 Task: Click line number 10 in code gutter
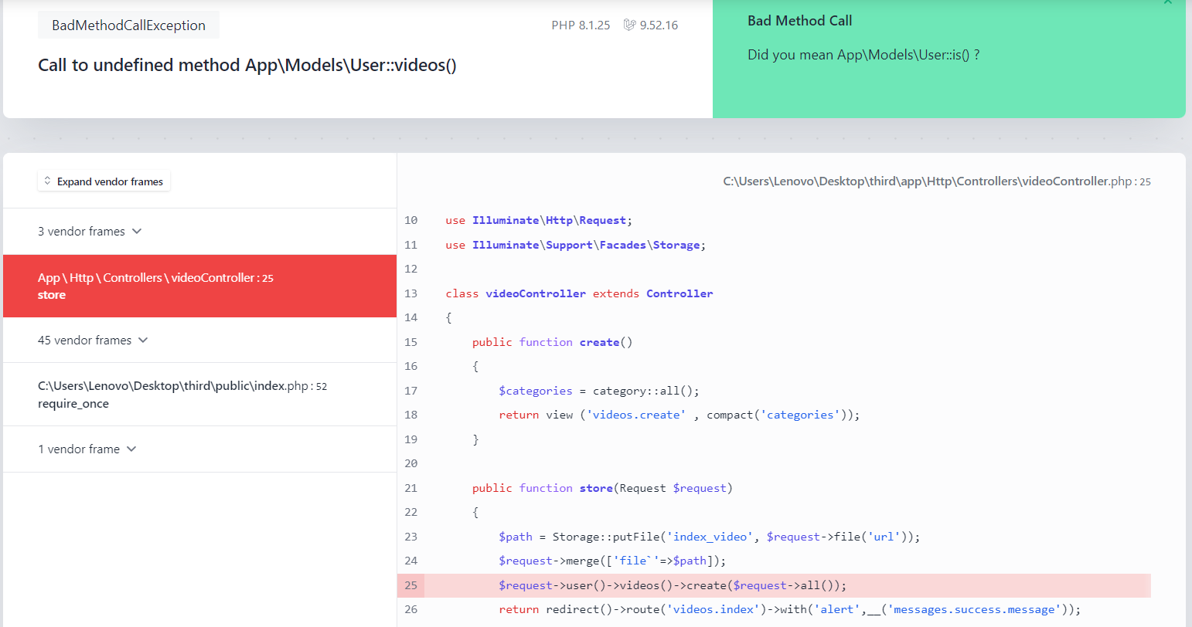click(x=410, y=220)
